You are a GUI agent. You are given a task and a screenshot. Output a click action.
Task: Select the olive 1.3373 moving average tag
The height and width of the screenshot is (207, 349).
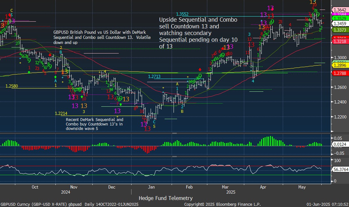pyautogui.click(x=340, y=30)
